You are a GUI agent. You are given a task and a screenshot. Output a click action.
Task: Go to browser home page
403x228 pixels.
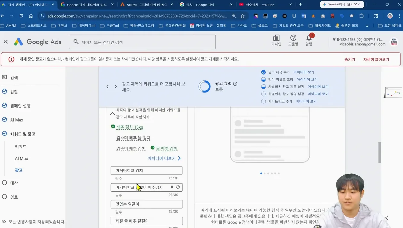click(31, 16)
